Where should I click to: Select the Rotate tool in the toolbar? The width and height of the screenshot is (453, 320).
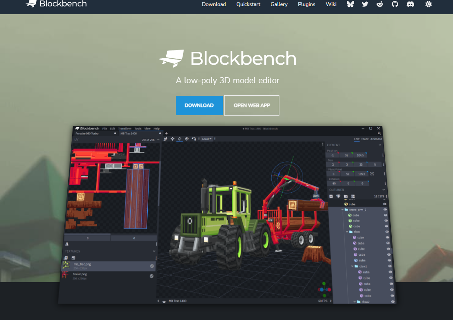coord(179,139)
